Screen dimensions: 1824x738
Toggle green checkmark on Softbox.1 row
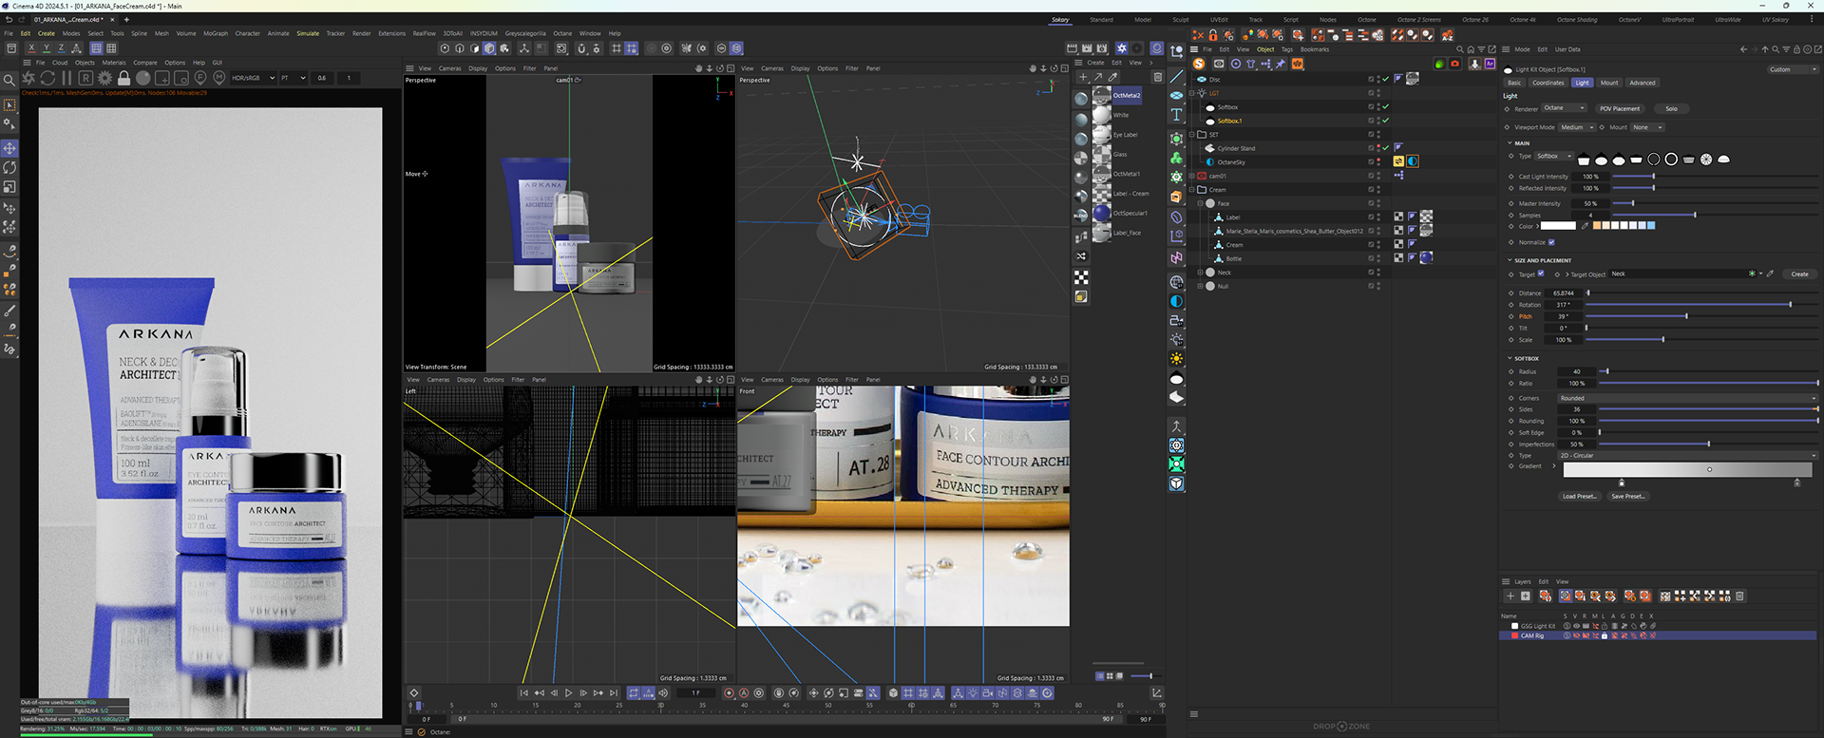pyautogui.click(x=1385, y=121)
